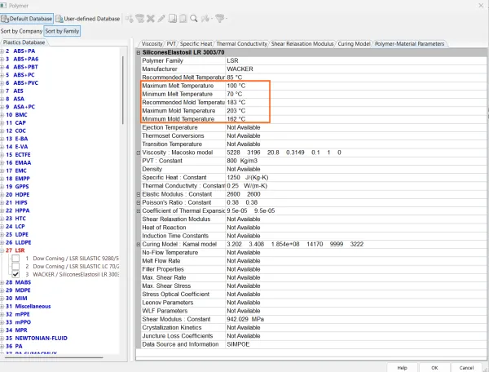This screenshot has width=489, height=372.
Task: Sort materials by Family
Action: 62,31
